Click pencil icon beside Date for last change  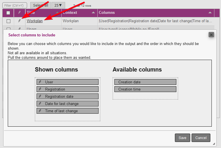pyautogui.click(x=40, y=104)
